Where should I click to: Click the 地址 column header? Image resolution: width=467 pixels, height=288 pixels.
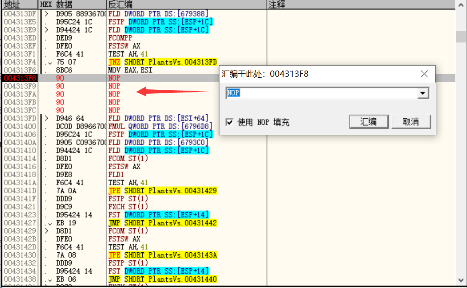tap(20, 4)
